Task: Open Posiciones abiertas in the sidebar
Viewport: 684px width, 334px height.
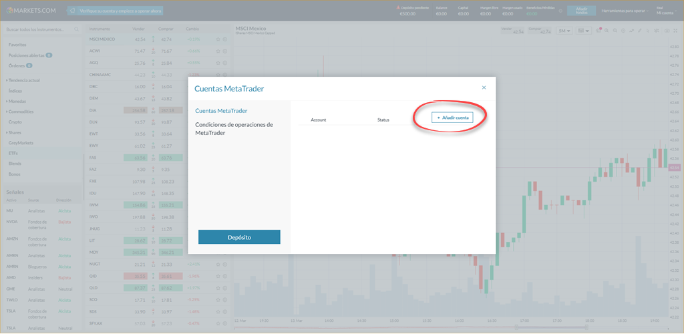Action: point(30,55)
